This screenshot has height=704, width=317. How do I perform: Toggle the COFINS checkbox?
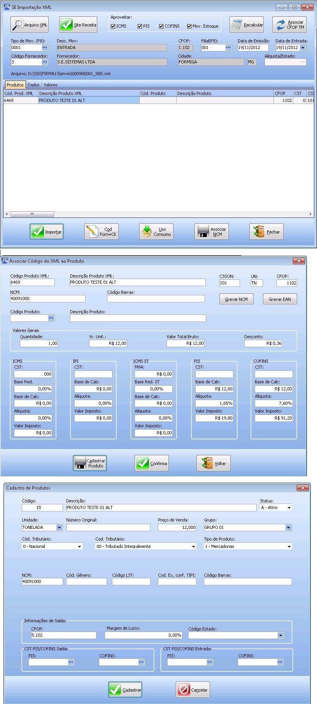point(161,26)
